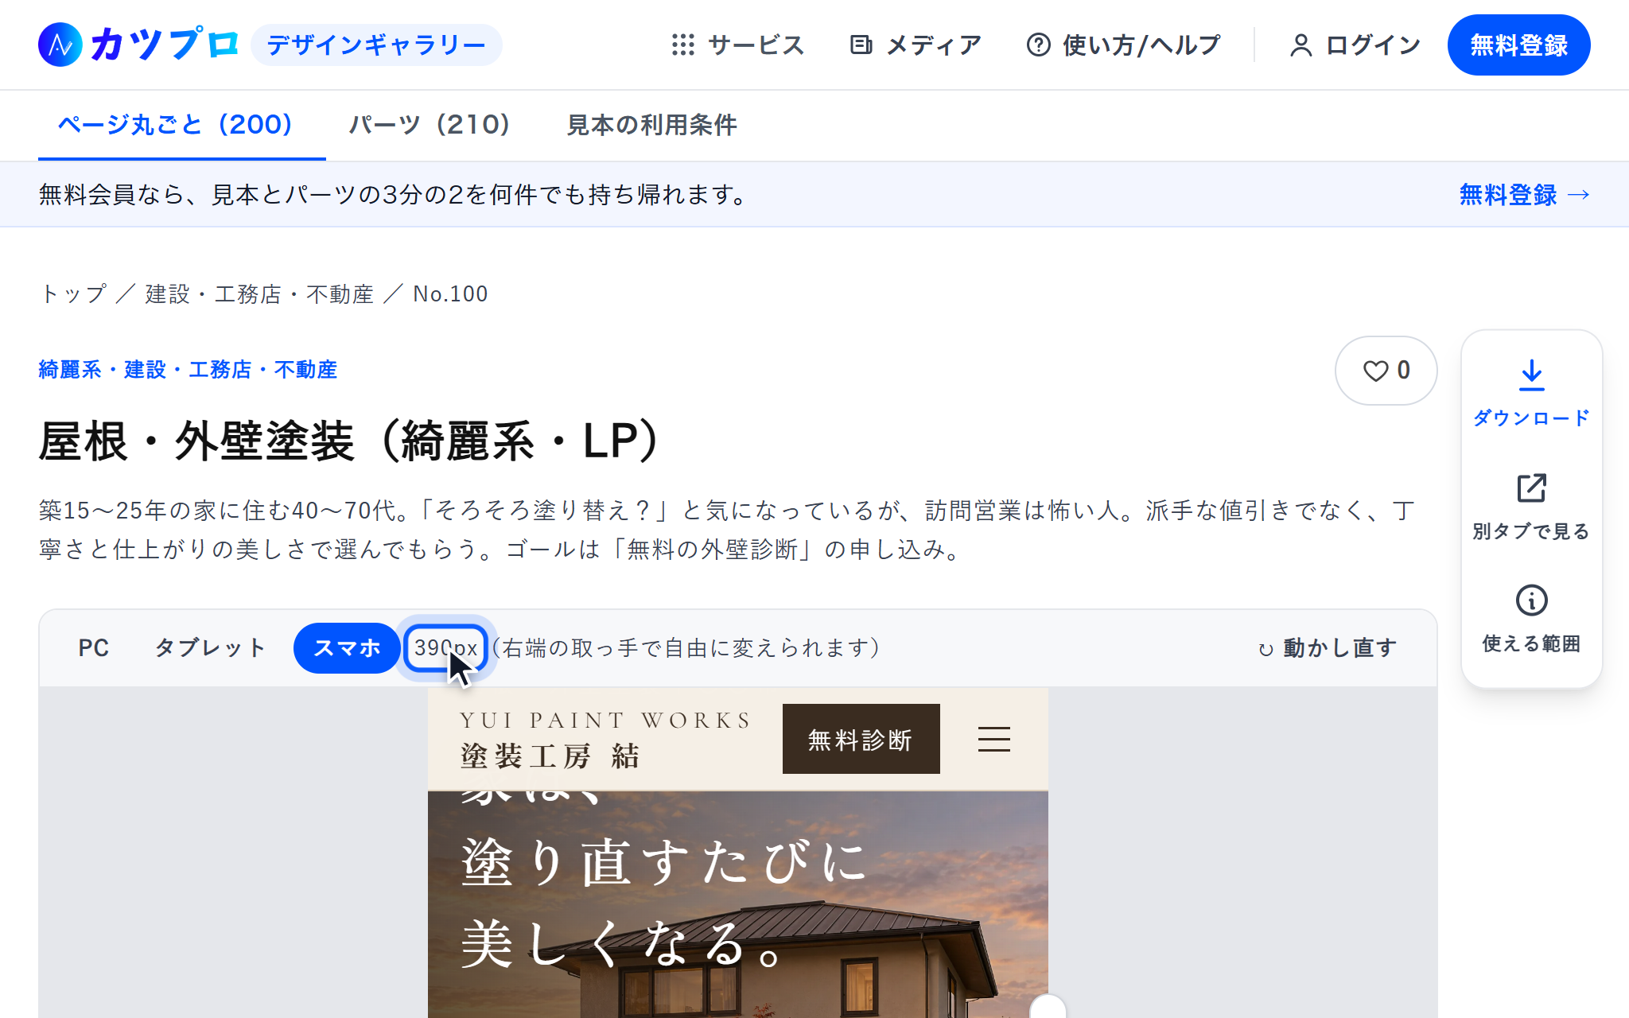Screen dimensions: 1629x1018
Task: Click the カツプロ logo
Action: (x=138, y=45)
